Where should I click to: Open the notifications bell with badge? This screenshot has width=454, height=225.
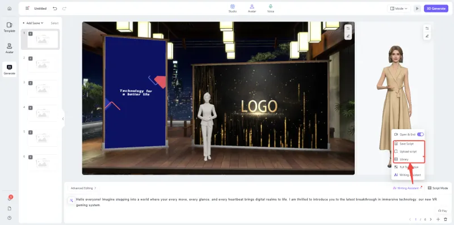(x=10, y=198)
